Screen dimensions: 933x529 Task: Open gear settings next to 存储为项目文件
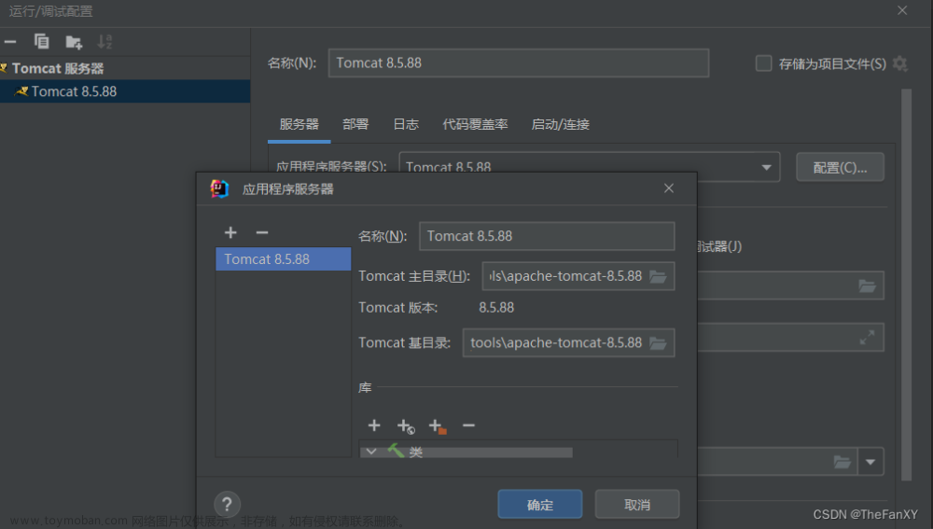[900, 63]
